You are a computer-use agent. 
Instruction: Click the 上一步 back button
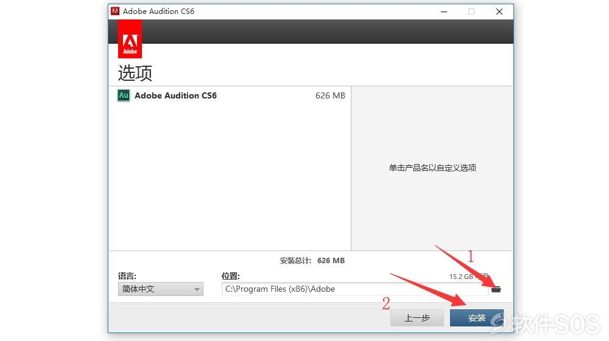[x=417, y=318]
